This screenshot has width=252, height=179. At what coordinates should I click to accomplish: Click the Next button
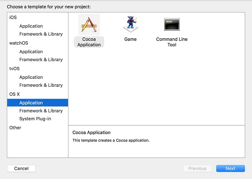click(231, 168)
